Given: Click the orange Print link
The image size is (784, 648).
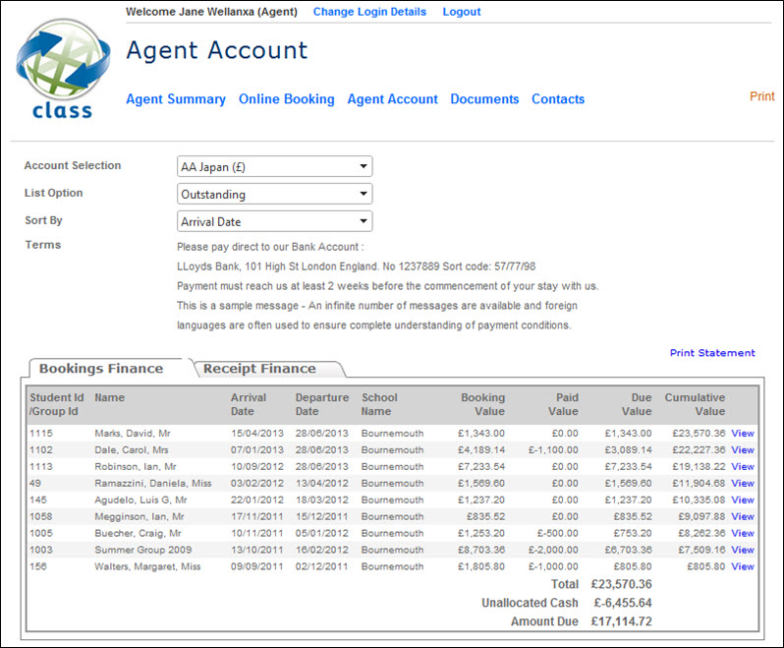Looking at the screenshot, I should (x=761, y=96).
